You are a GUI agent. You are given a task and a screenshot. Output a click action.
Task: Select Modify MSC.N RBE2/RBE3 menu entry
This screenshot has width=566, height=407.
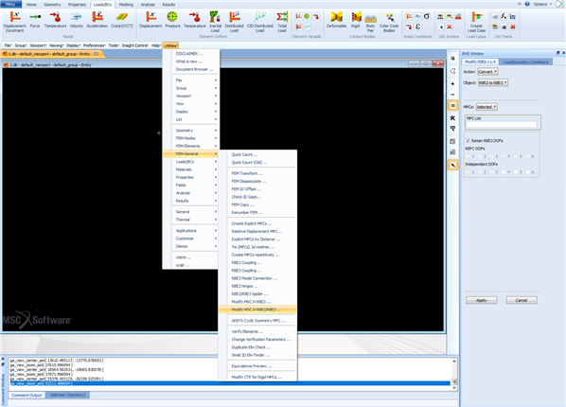[x=257, y=310]
